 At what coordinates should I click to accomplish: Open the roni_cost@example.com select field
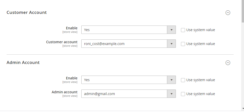[124, 44]
